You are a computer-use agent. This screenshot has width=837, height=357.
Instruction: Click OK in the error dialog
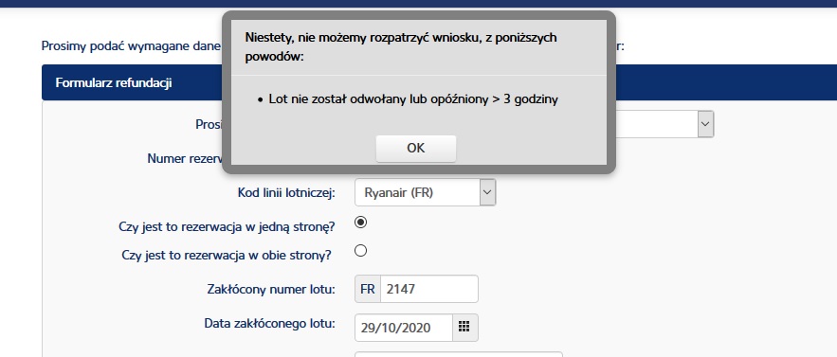click(416, 149)
